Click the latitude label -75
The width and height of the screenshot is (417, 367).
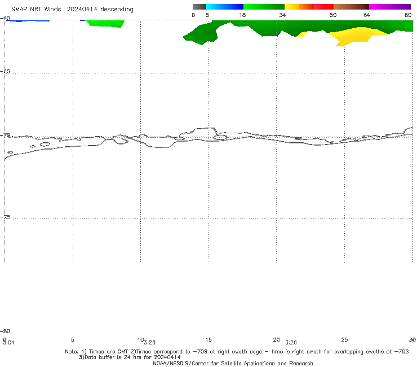[x=5, y=217]
